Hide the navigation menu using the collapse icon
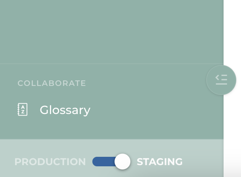The image size is (241, 177). click(221, 80)
